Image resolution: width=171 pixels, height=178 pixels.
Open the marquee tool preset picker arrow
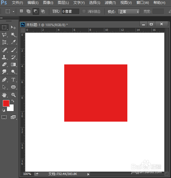click(x=13, y=11)
